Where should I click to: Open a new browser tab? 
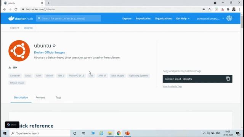[49, 3]
